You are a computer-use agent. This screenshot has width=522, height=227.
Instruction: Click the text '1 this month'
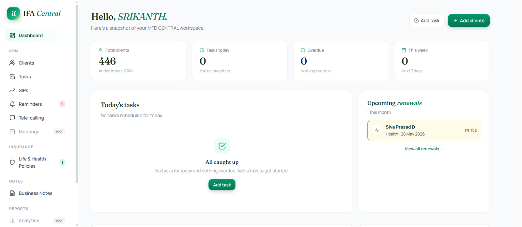tap(379, 112)
